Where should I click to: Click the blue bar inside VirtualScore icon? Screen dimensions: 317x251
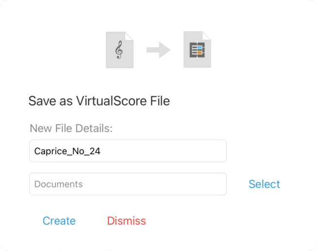pyautogui.click(x=200, y=48)
